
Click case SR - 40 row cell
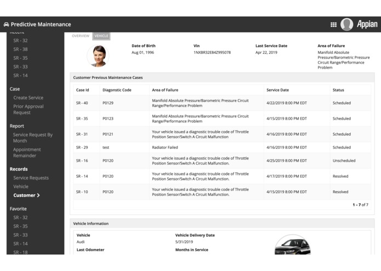[x=82, y=103]
